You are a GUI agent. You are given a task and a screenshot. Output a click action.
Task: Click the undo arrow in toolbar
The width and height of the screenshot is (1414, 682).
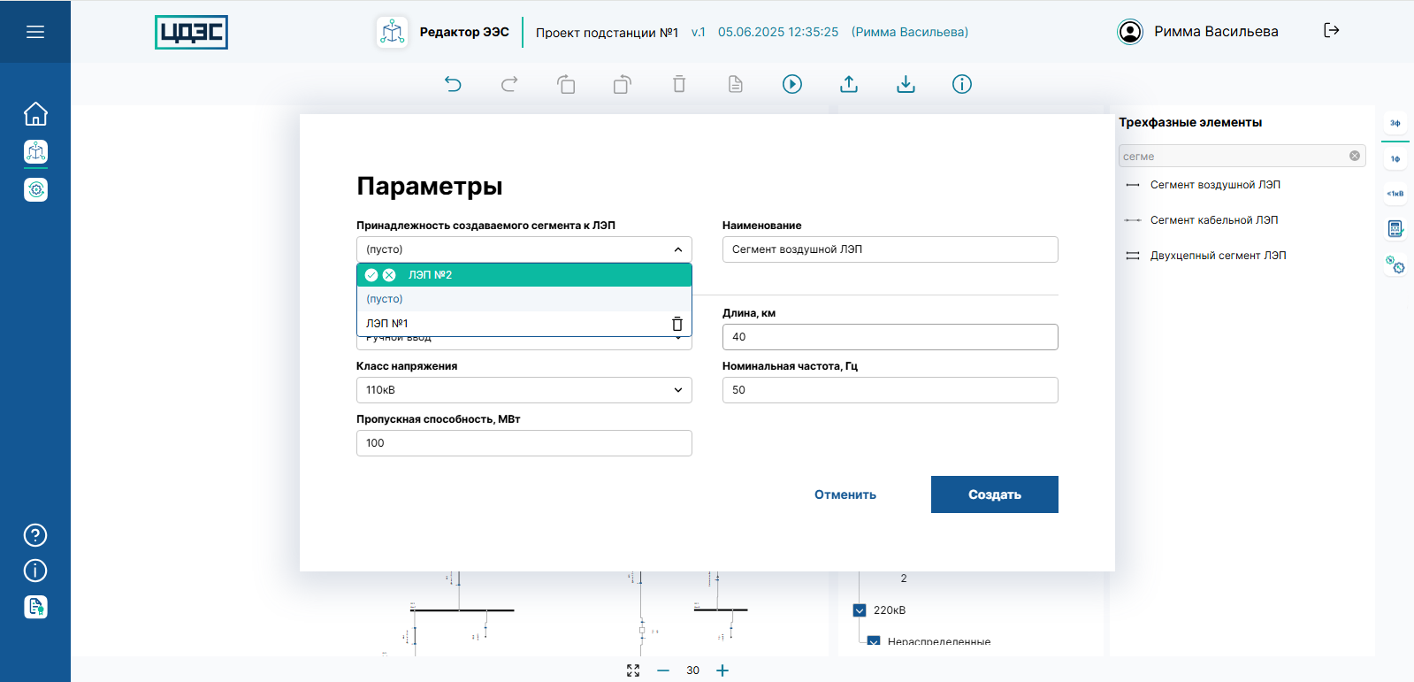click(453, 84)
